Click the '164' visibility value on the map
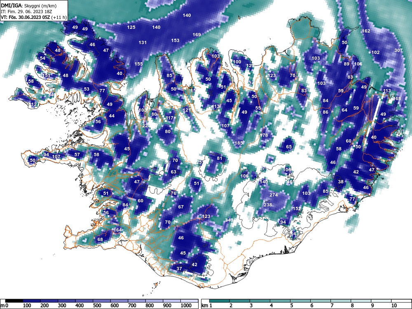The width and height of the screenshot is (412, 309). coord(118,230)
